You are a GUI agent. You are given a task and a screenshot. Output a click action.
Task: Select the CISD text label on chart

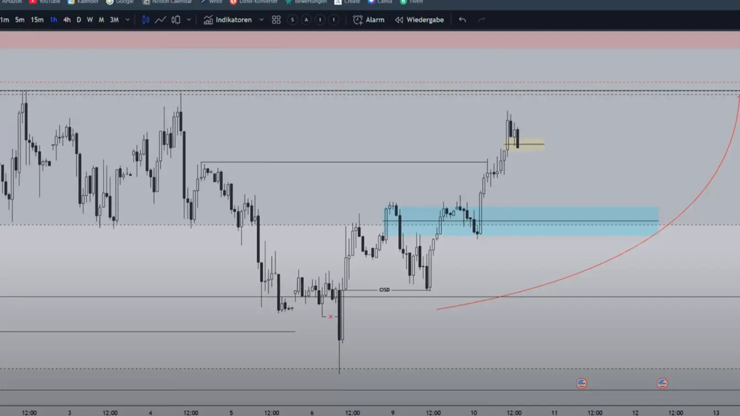pyautogui.click(x=384, y=290)
